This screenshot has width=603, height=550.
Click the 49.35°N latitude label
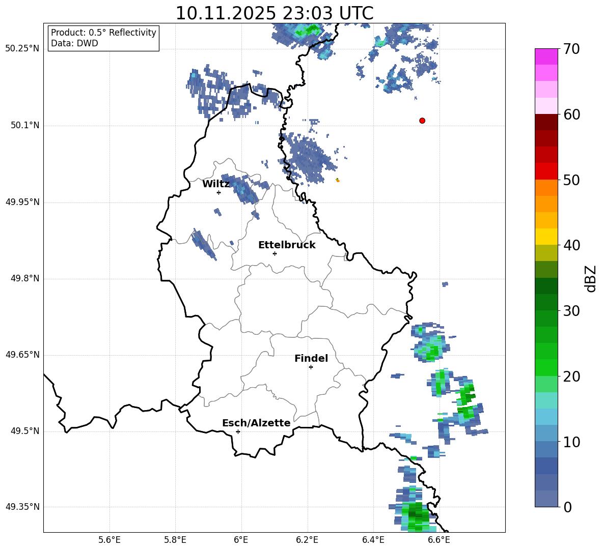(22, 507)
